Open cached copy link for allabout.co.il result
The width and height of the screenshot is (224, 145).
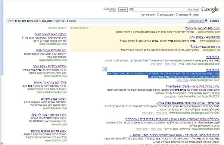(170, 64)
